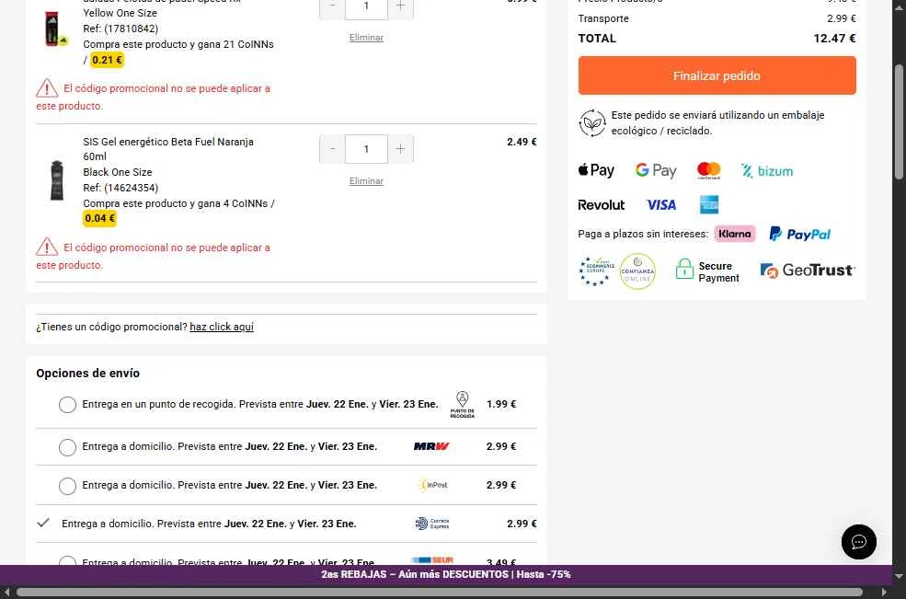This screenshot has height=599, width=906.
Task: Click the VISA logo
Action: pyautogui.click(x=660, y=204)
